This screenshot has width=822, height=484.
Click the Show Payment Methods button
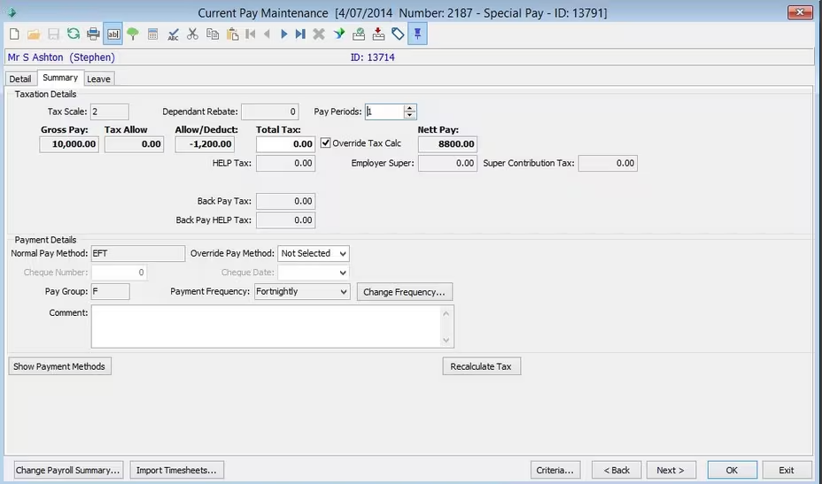[59, 366]
